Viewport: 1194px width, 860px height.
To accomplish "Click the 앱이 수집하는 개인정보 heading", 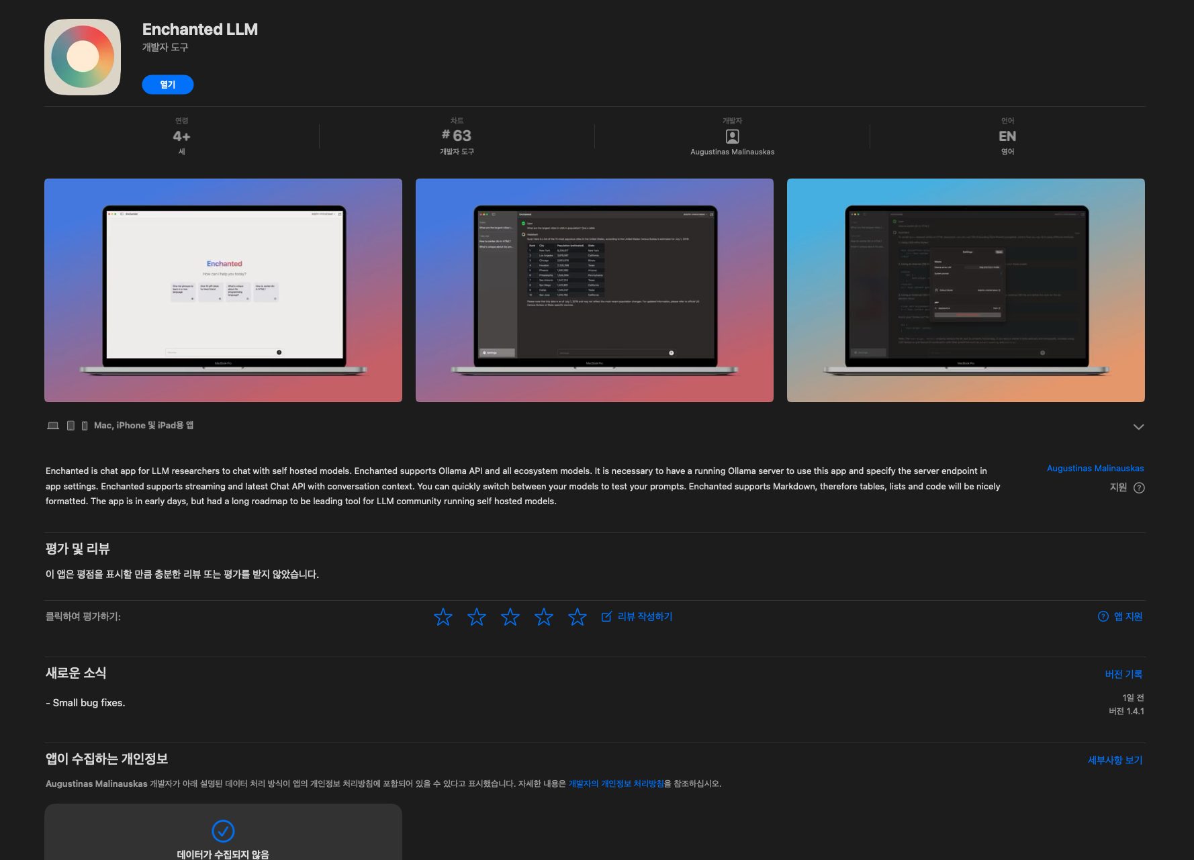I will 107,759.
